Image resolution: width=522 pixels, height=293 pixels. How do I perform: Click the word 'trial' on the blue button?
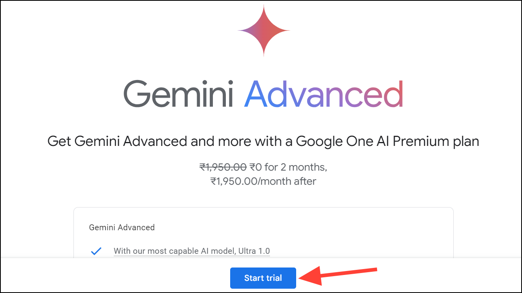[x=274, y=278]
